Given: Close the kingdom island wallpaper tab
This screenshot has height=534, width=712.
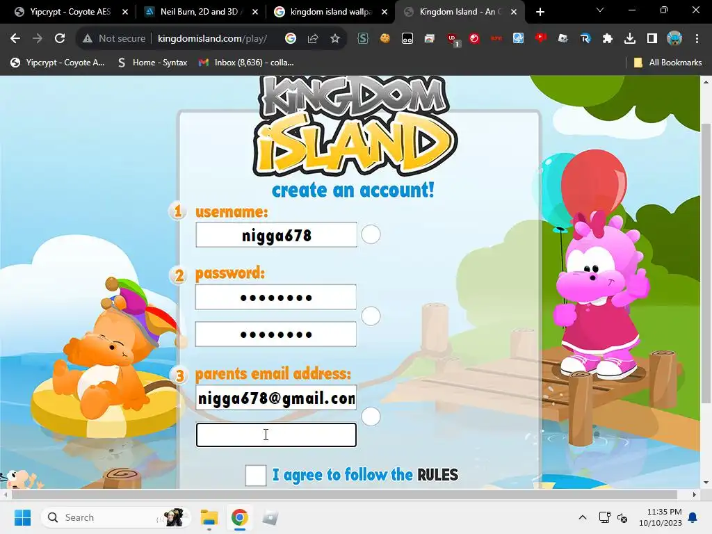Looking at the screenshot, I should pyautogui.click(x=385, y=12).
